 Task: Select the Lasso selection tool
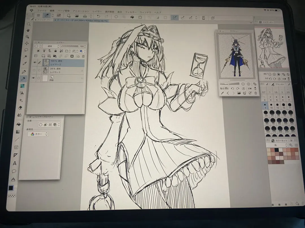[27, 50]
